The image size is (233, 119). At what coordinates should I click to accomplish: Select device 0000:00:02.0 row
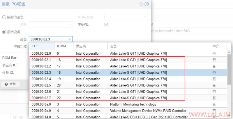coord(128,54)
